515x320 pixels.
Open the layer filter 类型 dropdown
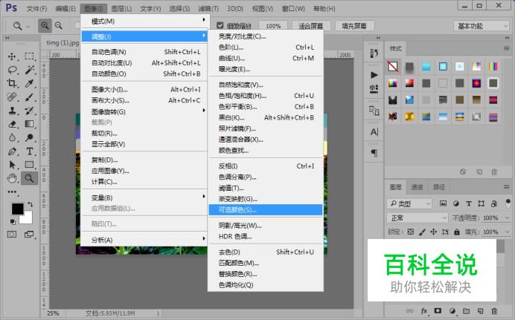[409, 203]
